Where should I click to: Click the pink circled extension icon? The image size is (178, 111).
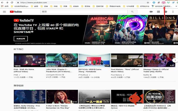[163, 2]
